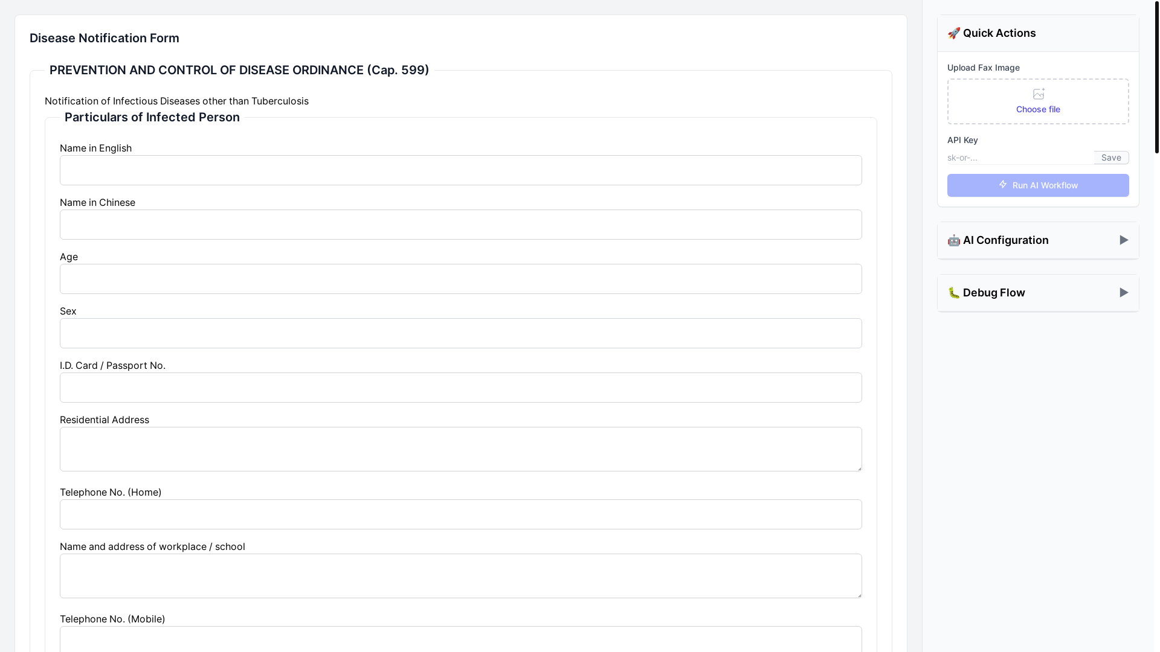Select the Sex input field
This screenshot has width=1160, height=652.
[461, 333]
